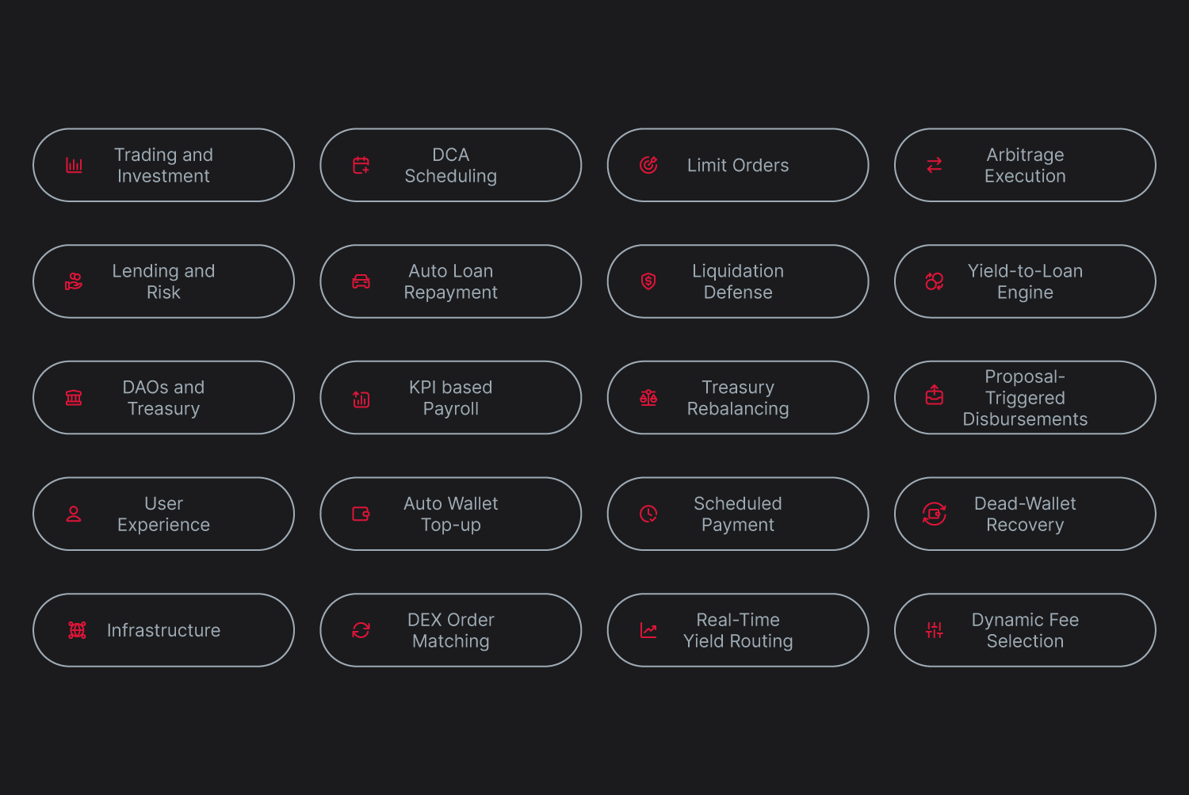Click the person icon in User Experience
This screenshot has width=1189, height=795.
coord(74,514)
